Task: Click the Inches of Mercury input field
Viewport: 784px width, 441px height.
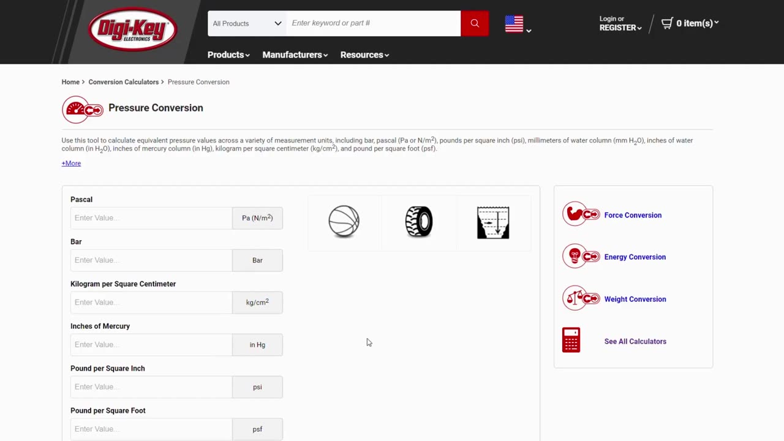Action: pyautogui.click(x=151, y=345)
